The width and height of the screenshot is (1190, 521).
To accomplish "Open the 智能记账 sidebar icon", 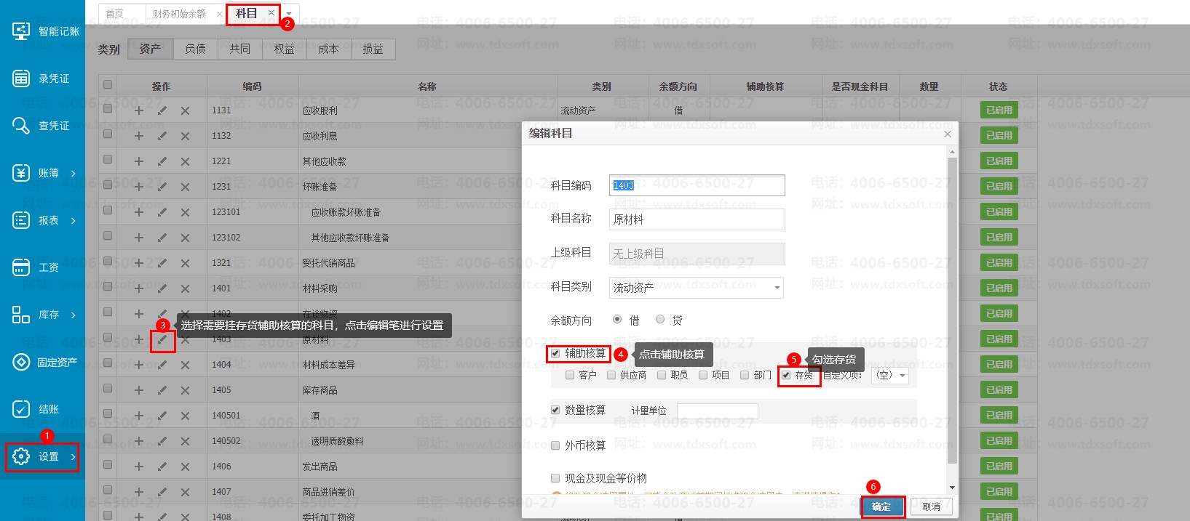I will pos(21,31).
